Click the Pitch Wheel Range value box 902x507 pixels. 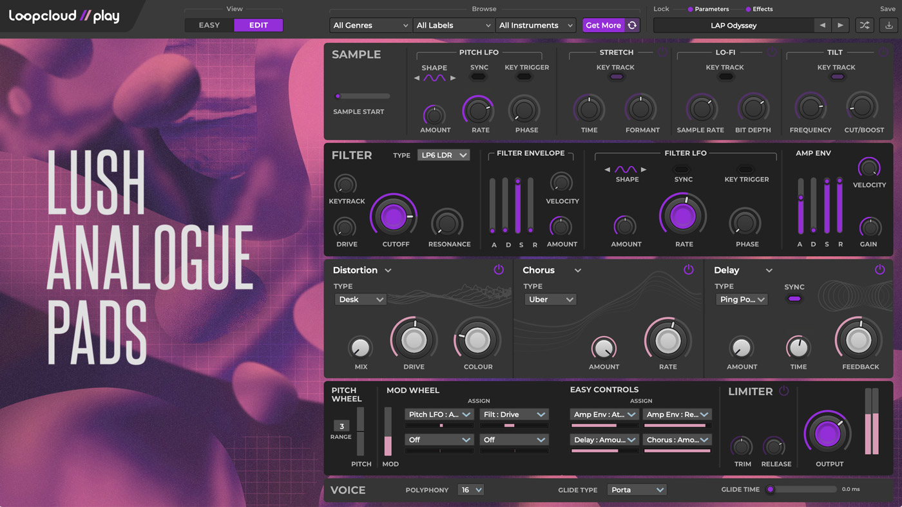[341, 426]
